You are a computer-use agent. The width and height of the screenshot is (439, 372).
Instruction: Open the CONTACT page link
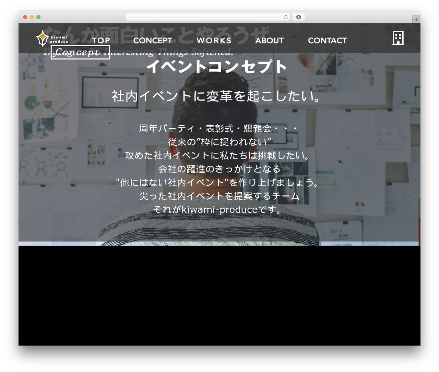pyautogui.click(x=327, y=40)
